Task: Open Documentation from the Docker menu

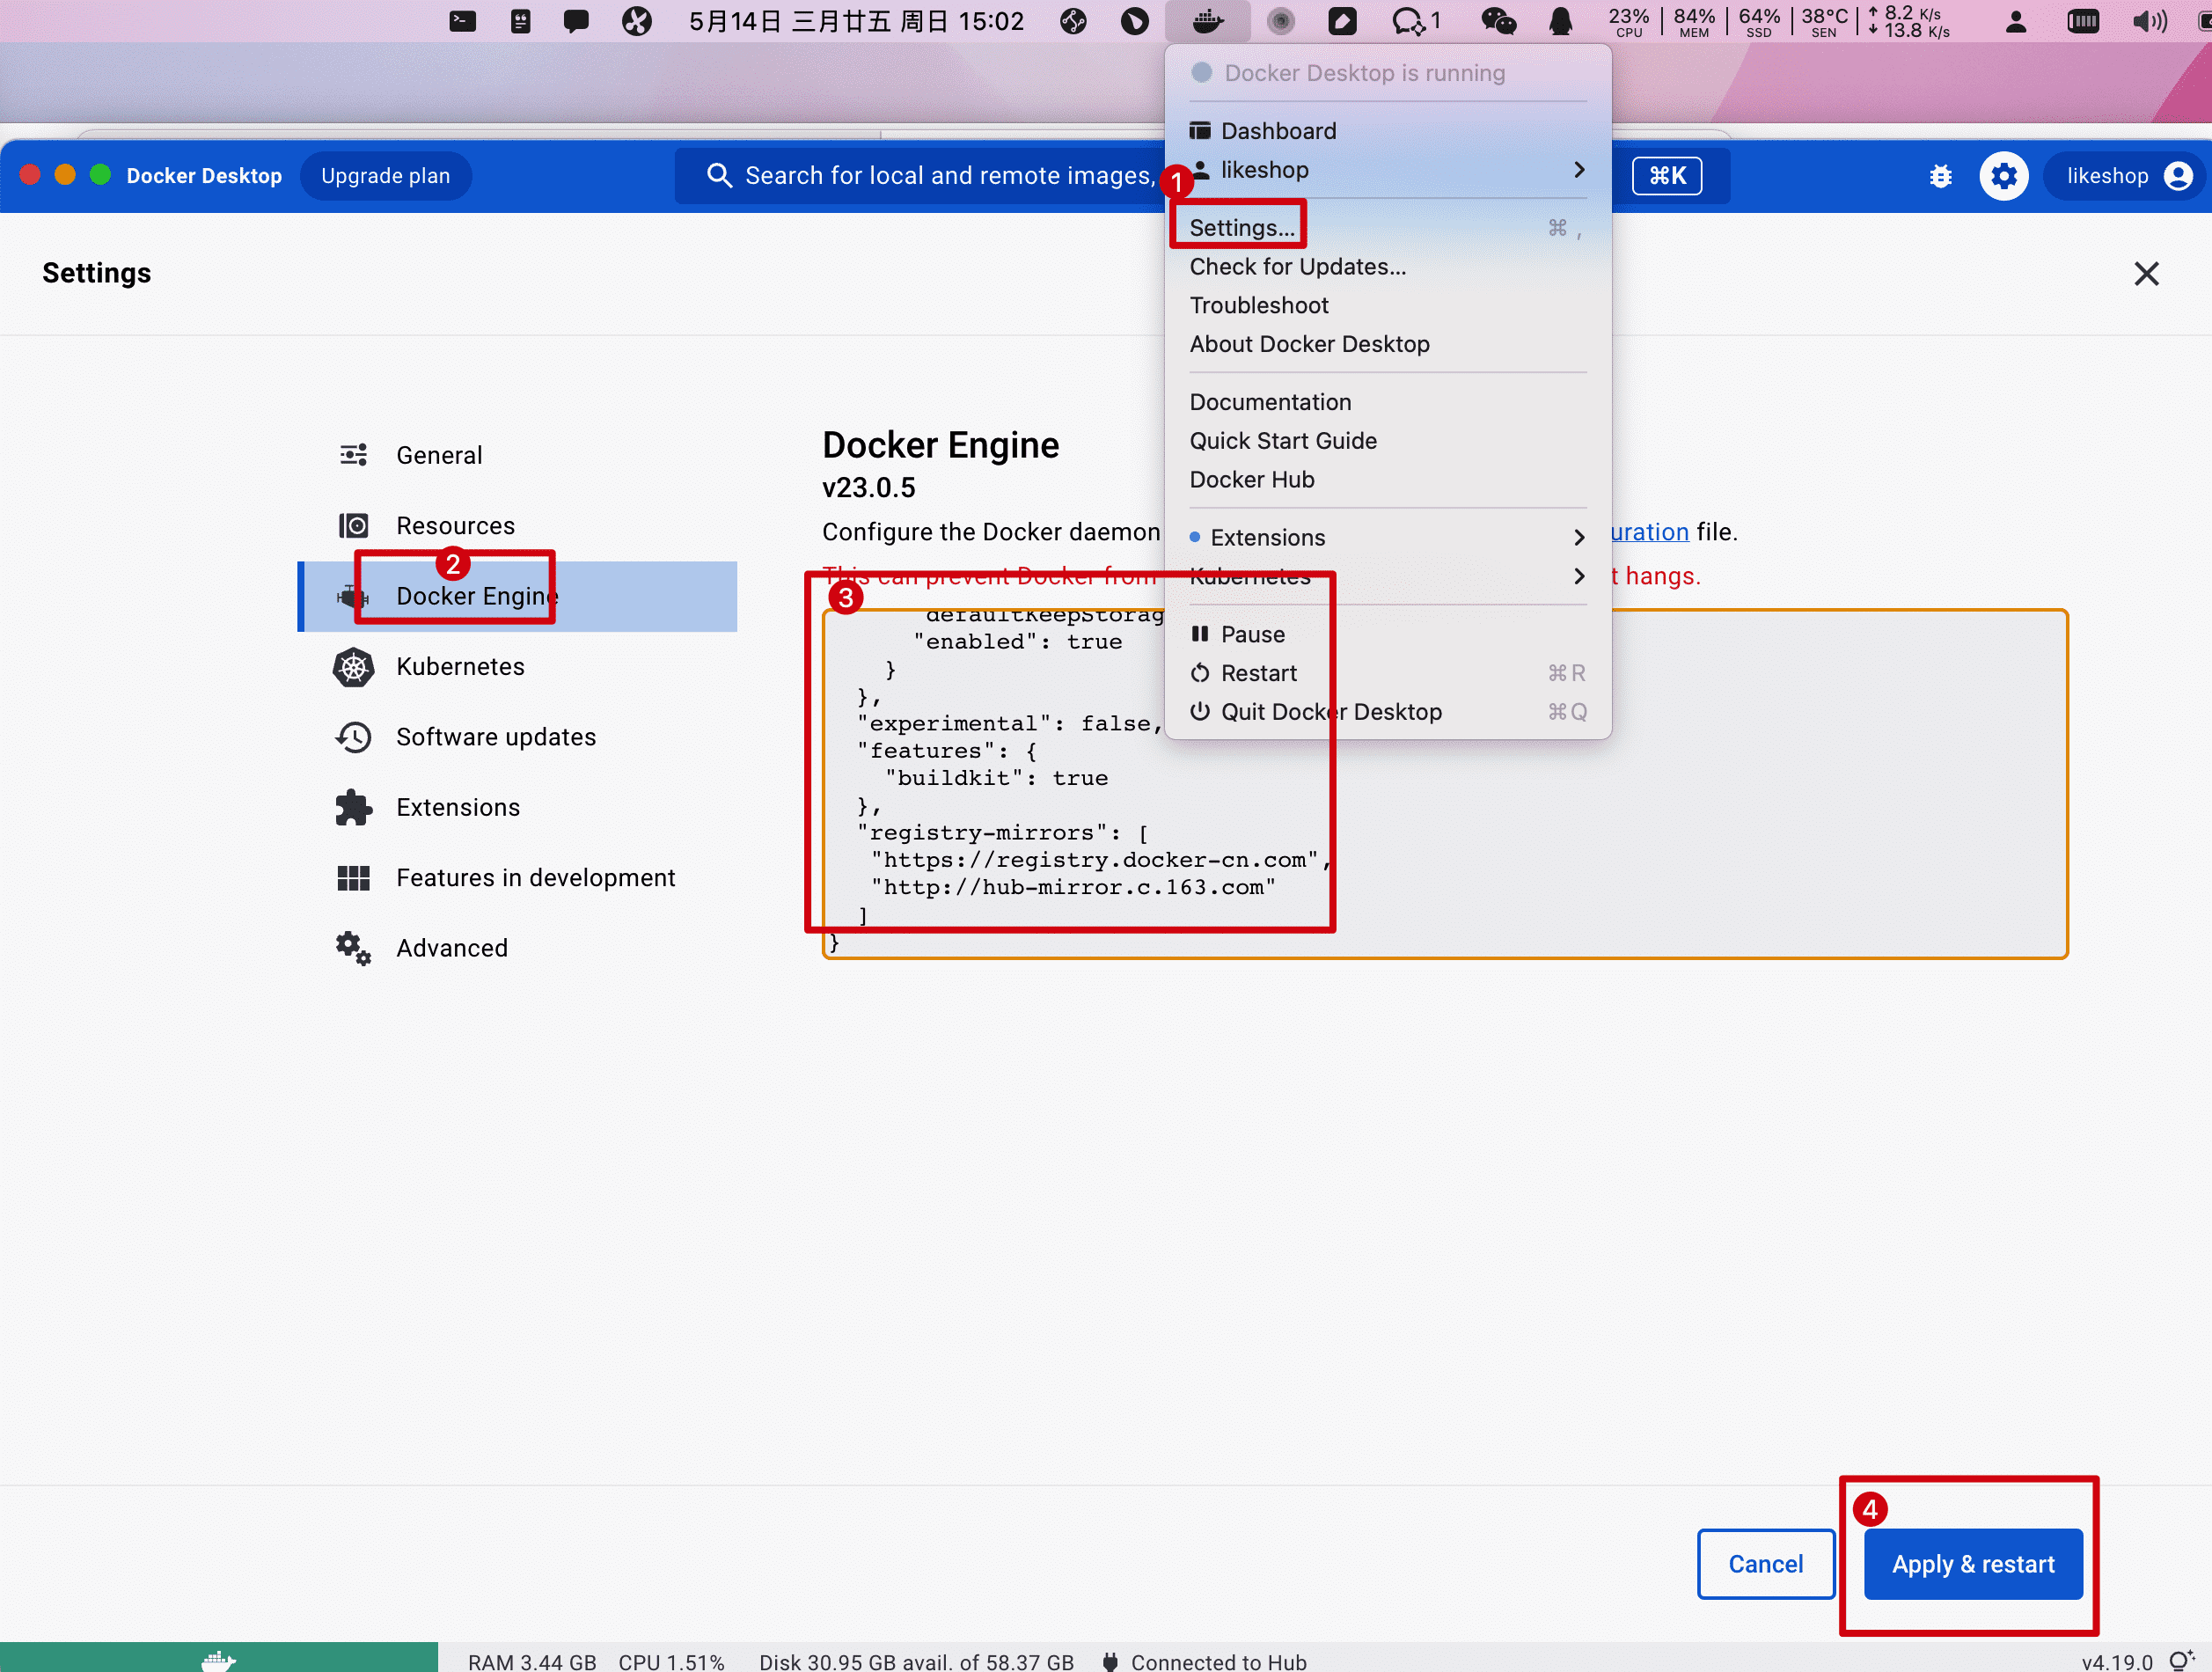Action: click(x=1387, y=402)
